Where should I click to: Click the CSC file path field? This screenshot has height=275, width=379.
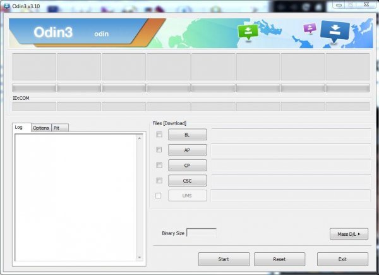pos(291,180)
